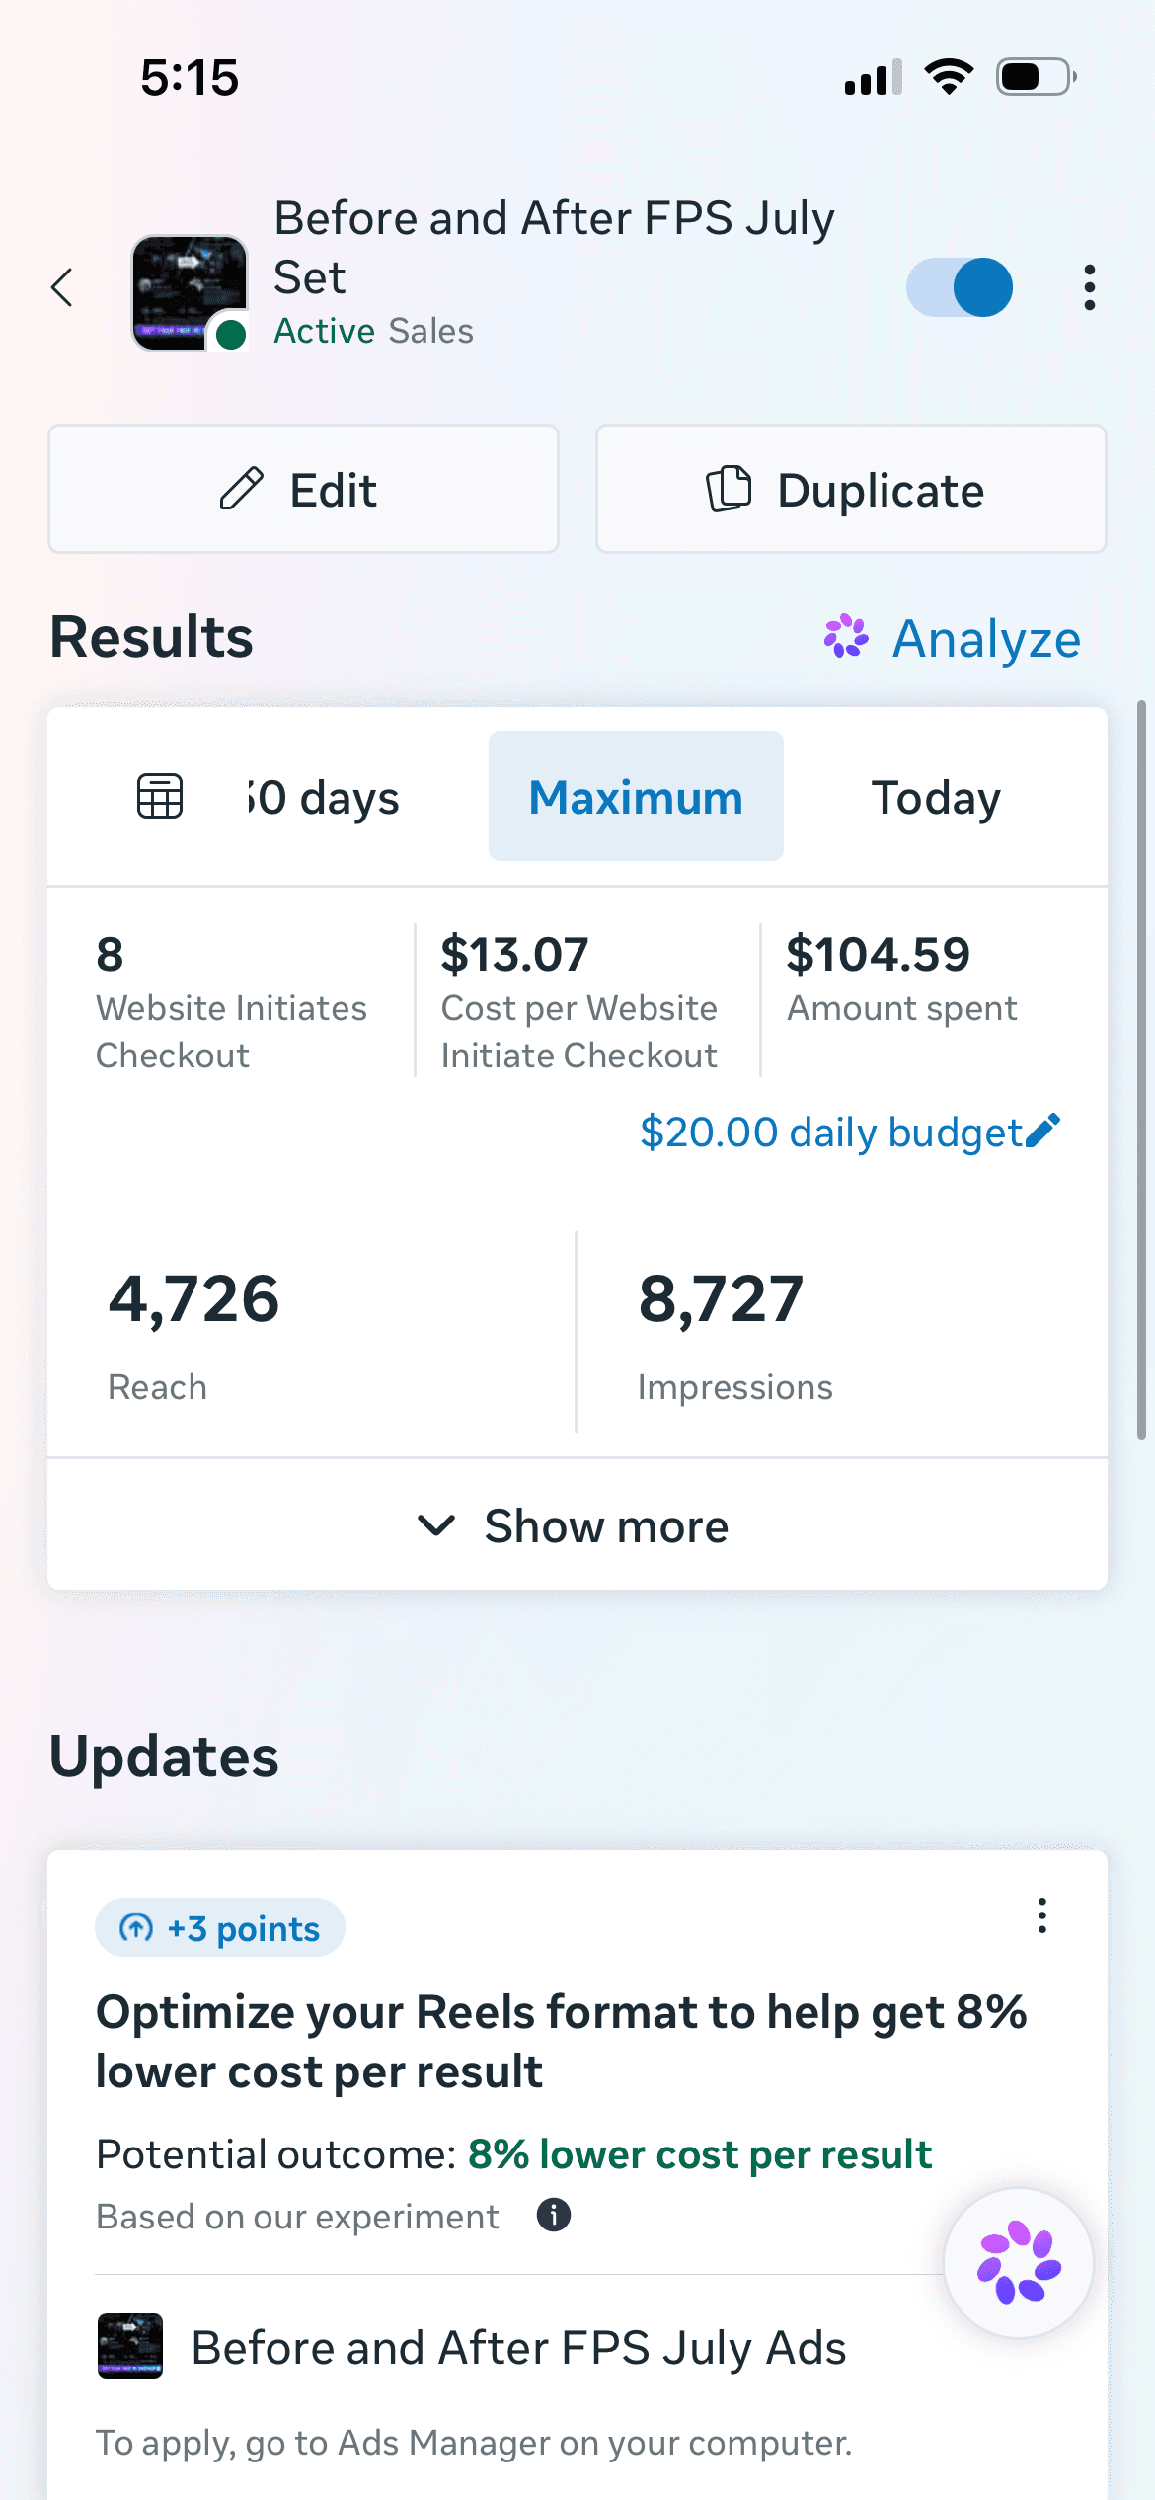Open ad set three-dot options menu
This screenshot has height=2500, width=1155.
click(x=1089, y=287)
